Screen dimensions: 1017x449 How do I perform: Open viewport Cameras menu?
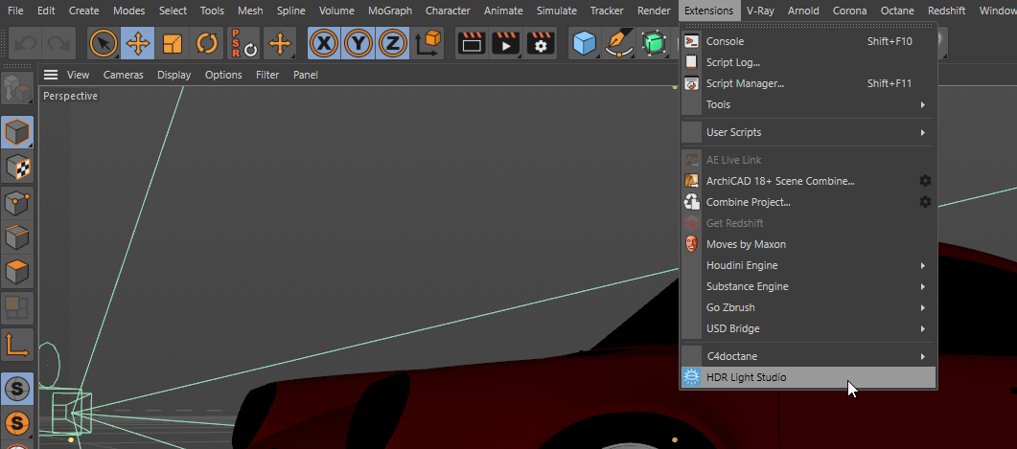pos(124,75)
